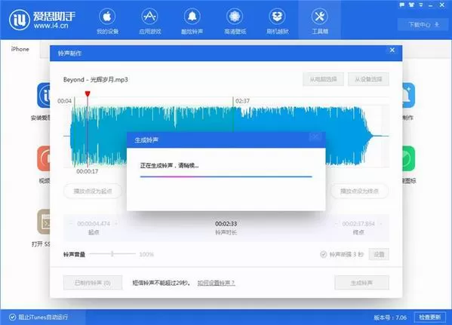Image resolution: width=452 pixels, height=325 pixels.
Task: Open 高清壁纸 wallpapers section
Action: point(235,22)
